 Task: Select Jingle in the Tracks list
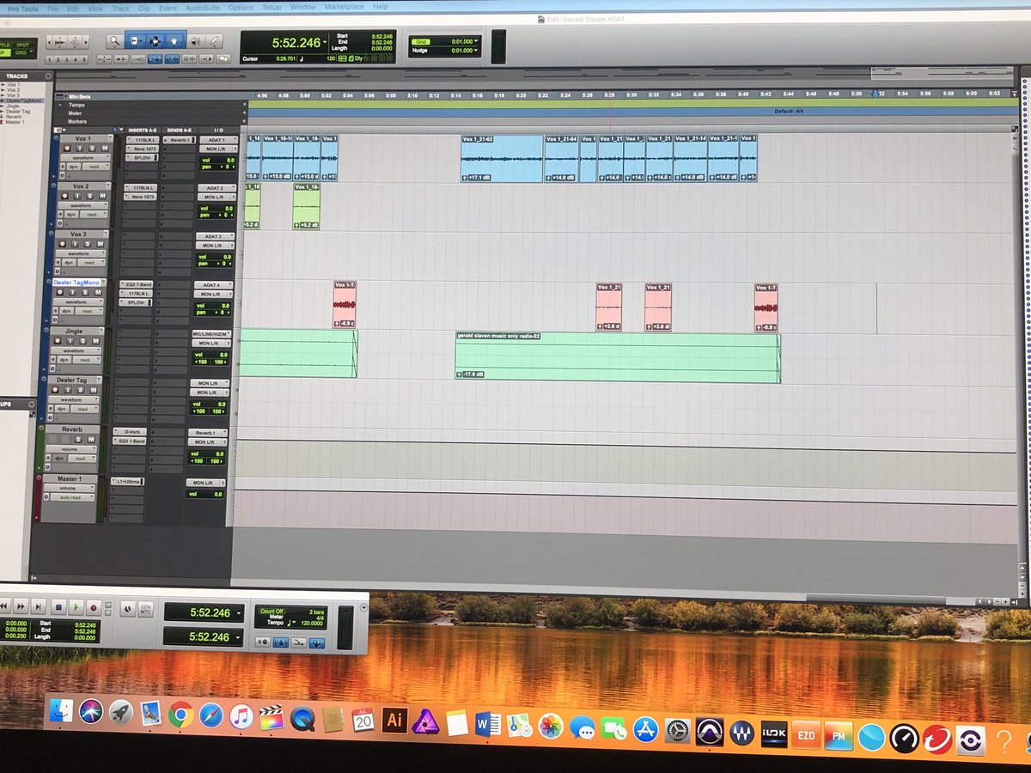coord(13,106)
